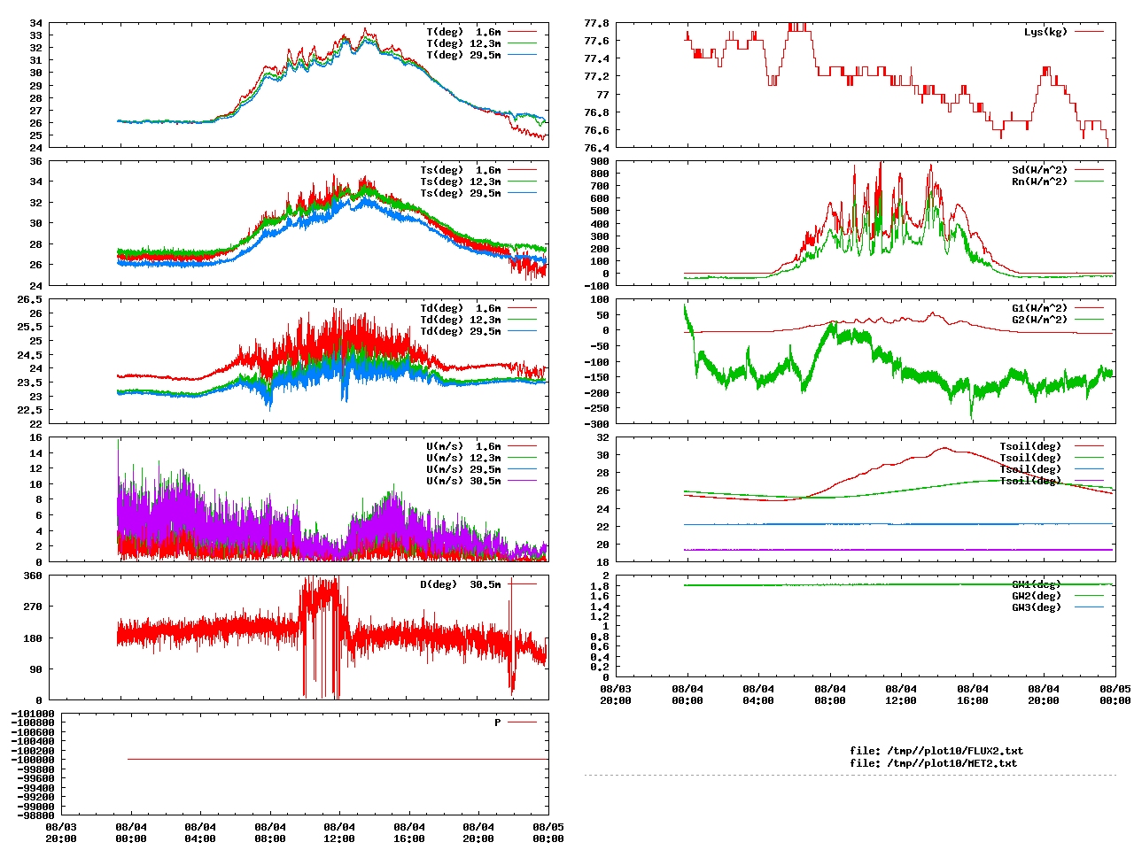Click the red Tsoil(deg) legend line sample
This screenshot has height=850, width=1134.
click(1090, 446)
